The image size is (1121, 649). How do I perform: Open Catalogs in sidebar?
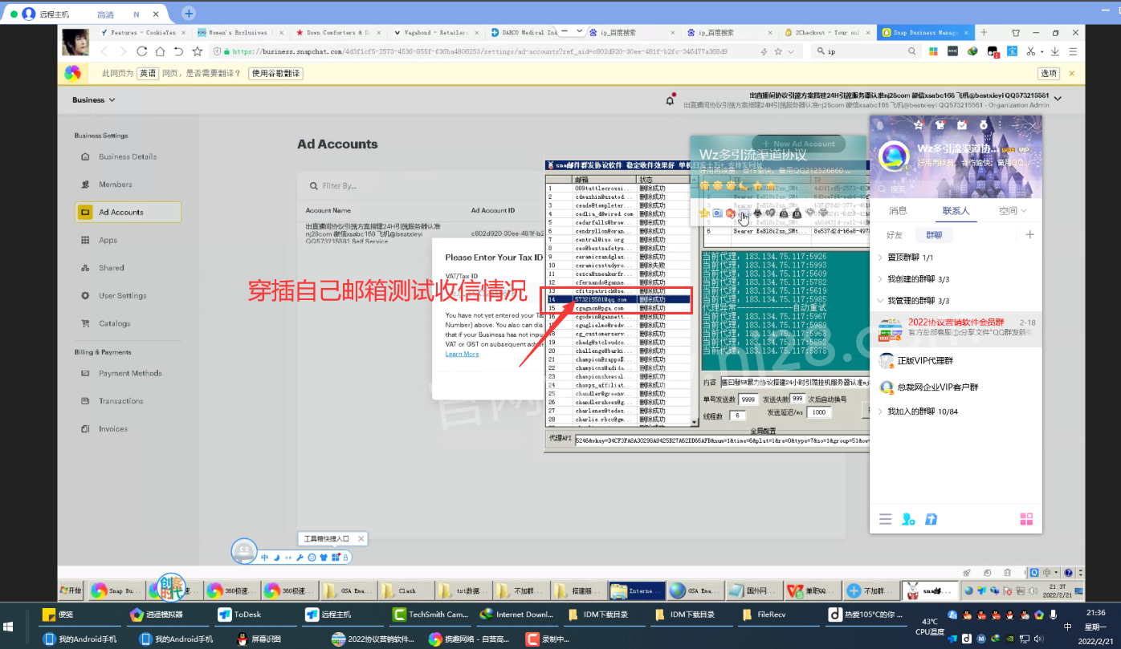tap(114, 323)
